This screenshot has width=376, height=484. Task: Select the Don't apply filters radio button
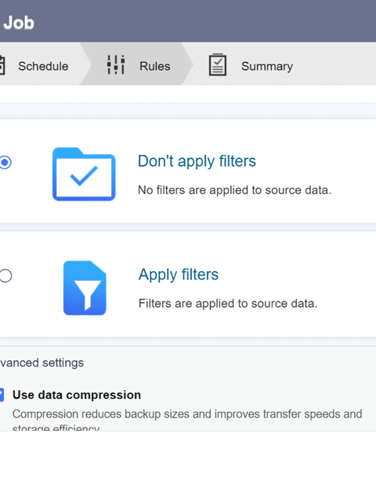click(x=5, y=162)
